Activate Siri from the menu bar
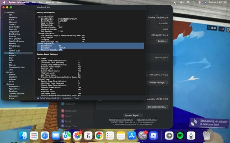Image resolution: width=230 pixels, height=143 pixels. 205,3
